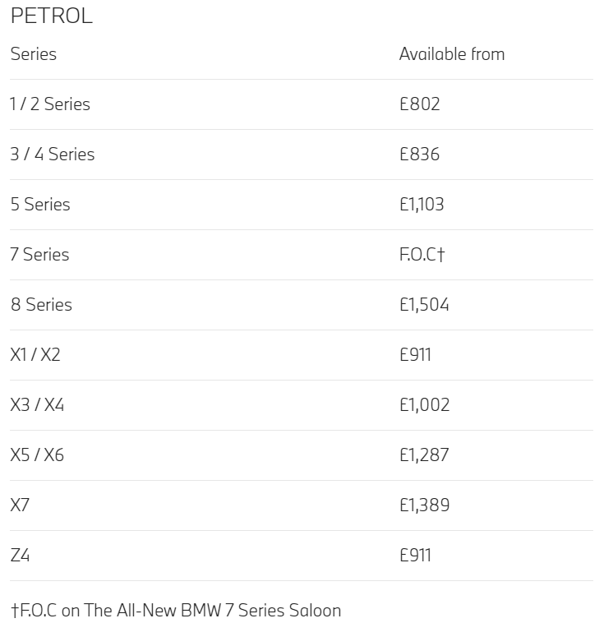Click the £836 price value
613x623 pixels.
420,155
